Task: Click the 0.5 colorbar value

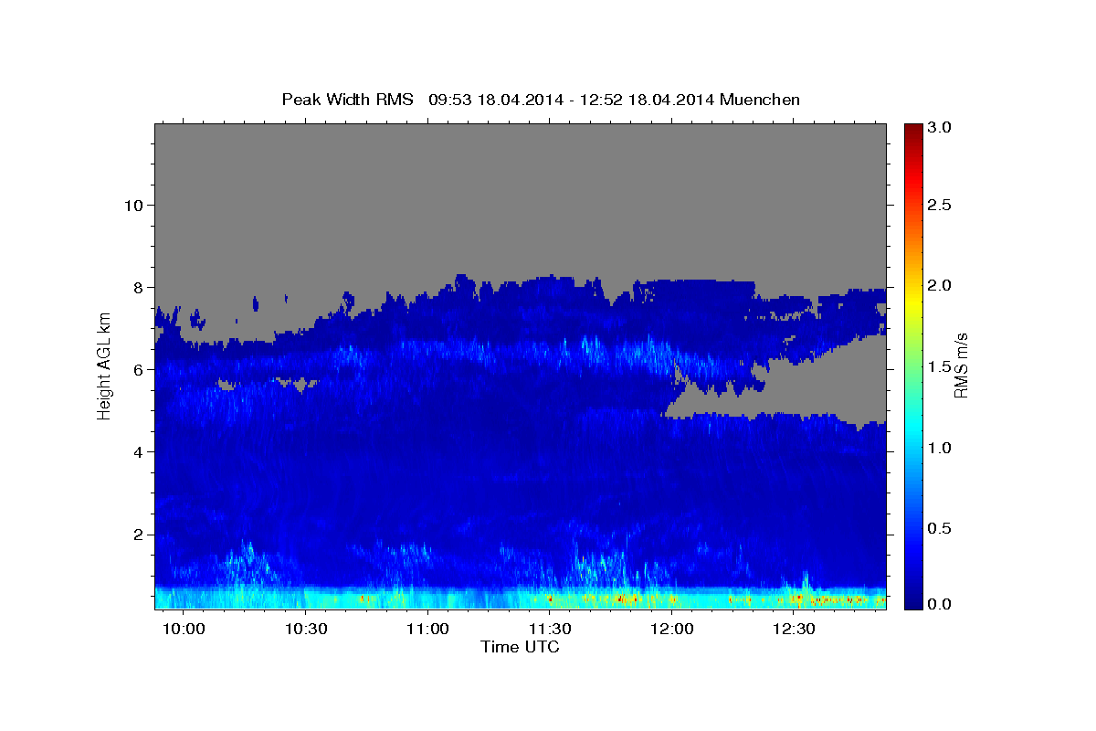Action: (x=940, y=528)
